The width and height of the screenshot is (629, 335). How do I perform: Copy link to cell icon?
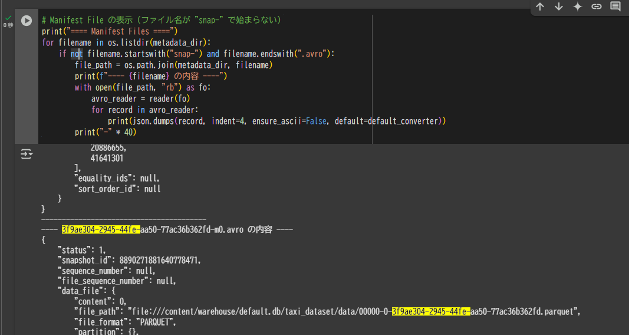(597, 6)
